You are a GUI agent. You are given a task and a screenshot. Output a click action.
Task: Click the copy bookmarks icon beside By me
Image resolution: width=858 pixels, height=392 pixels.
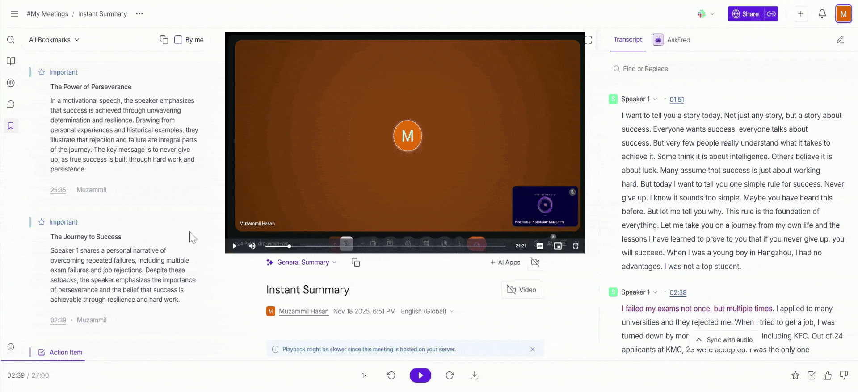[x=164, y=40]
